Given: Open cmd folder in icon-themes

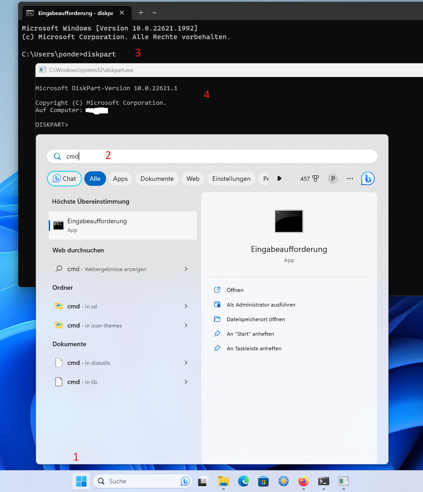Looking at the screenshot, I should tap(122, 325).
